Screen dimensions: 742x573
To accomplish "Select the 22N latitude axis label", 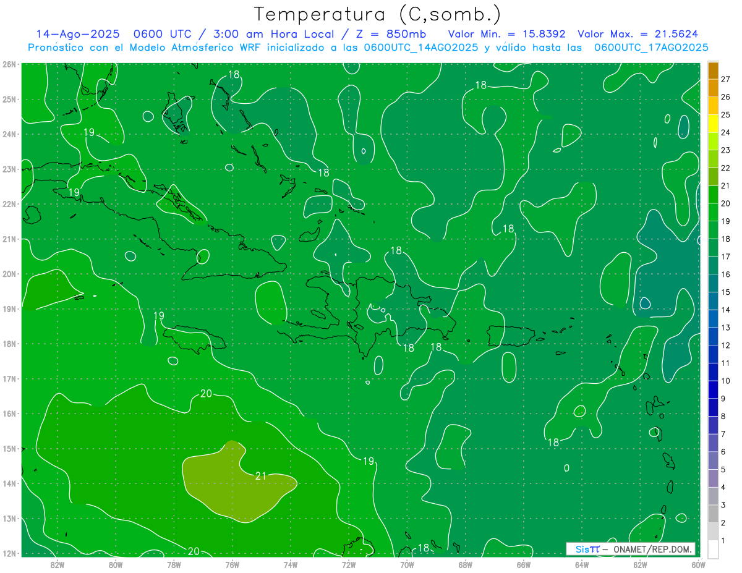I will [9, 204].
